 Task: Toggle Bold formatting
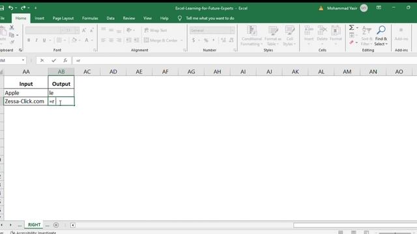pos(29,40)
